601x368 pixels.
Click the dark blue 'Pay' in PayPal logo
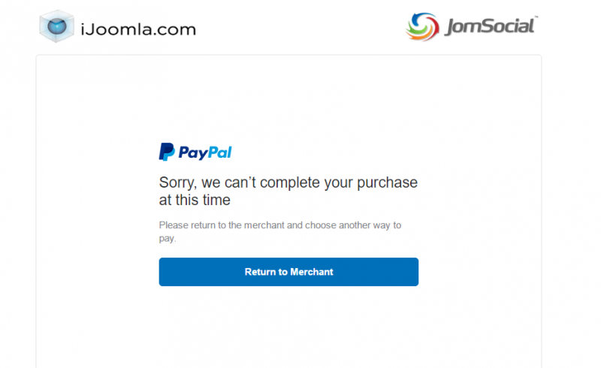(193, 152)
